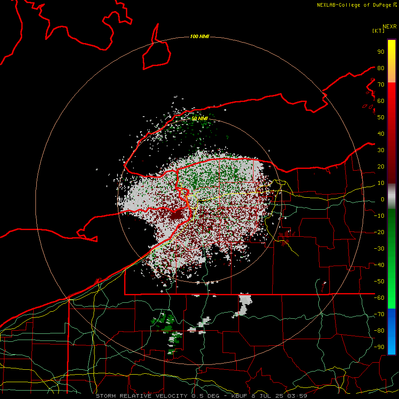Viewport: 399px width, 399px height.
Task: Click the NEXLAB-College of DuPage credit text
Action: point(356,5)
